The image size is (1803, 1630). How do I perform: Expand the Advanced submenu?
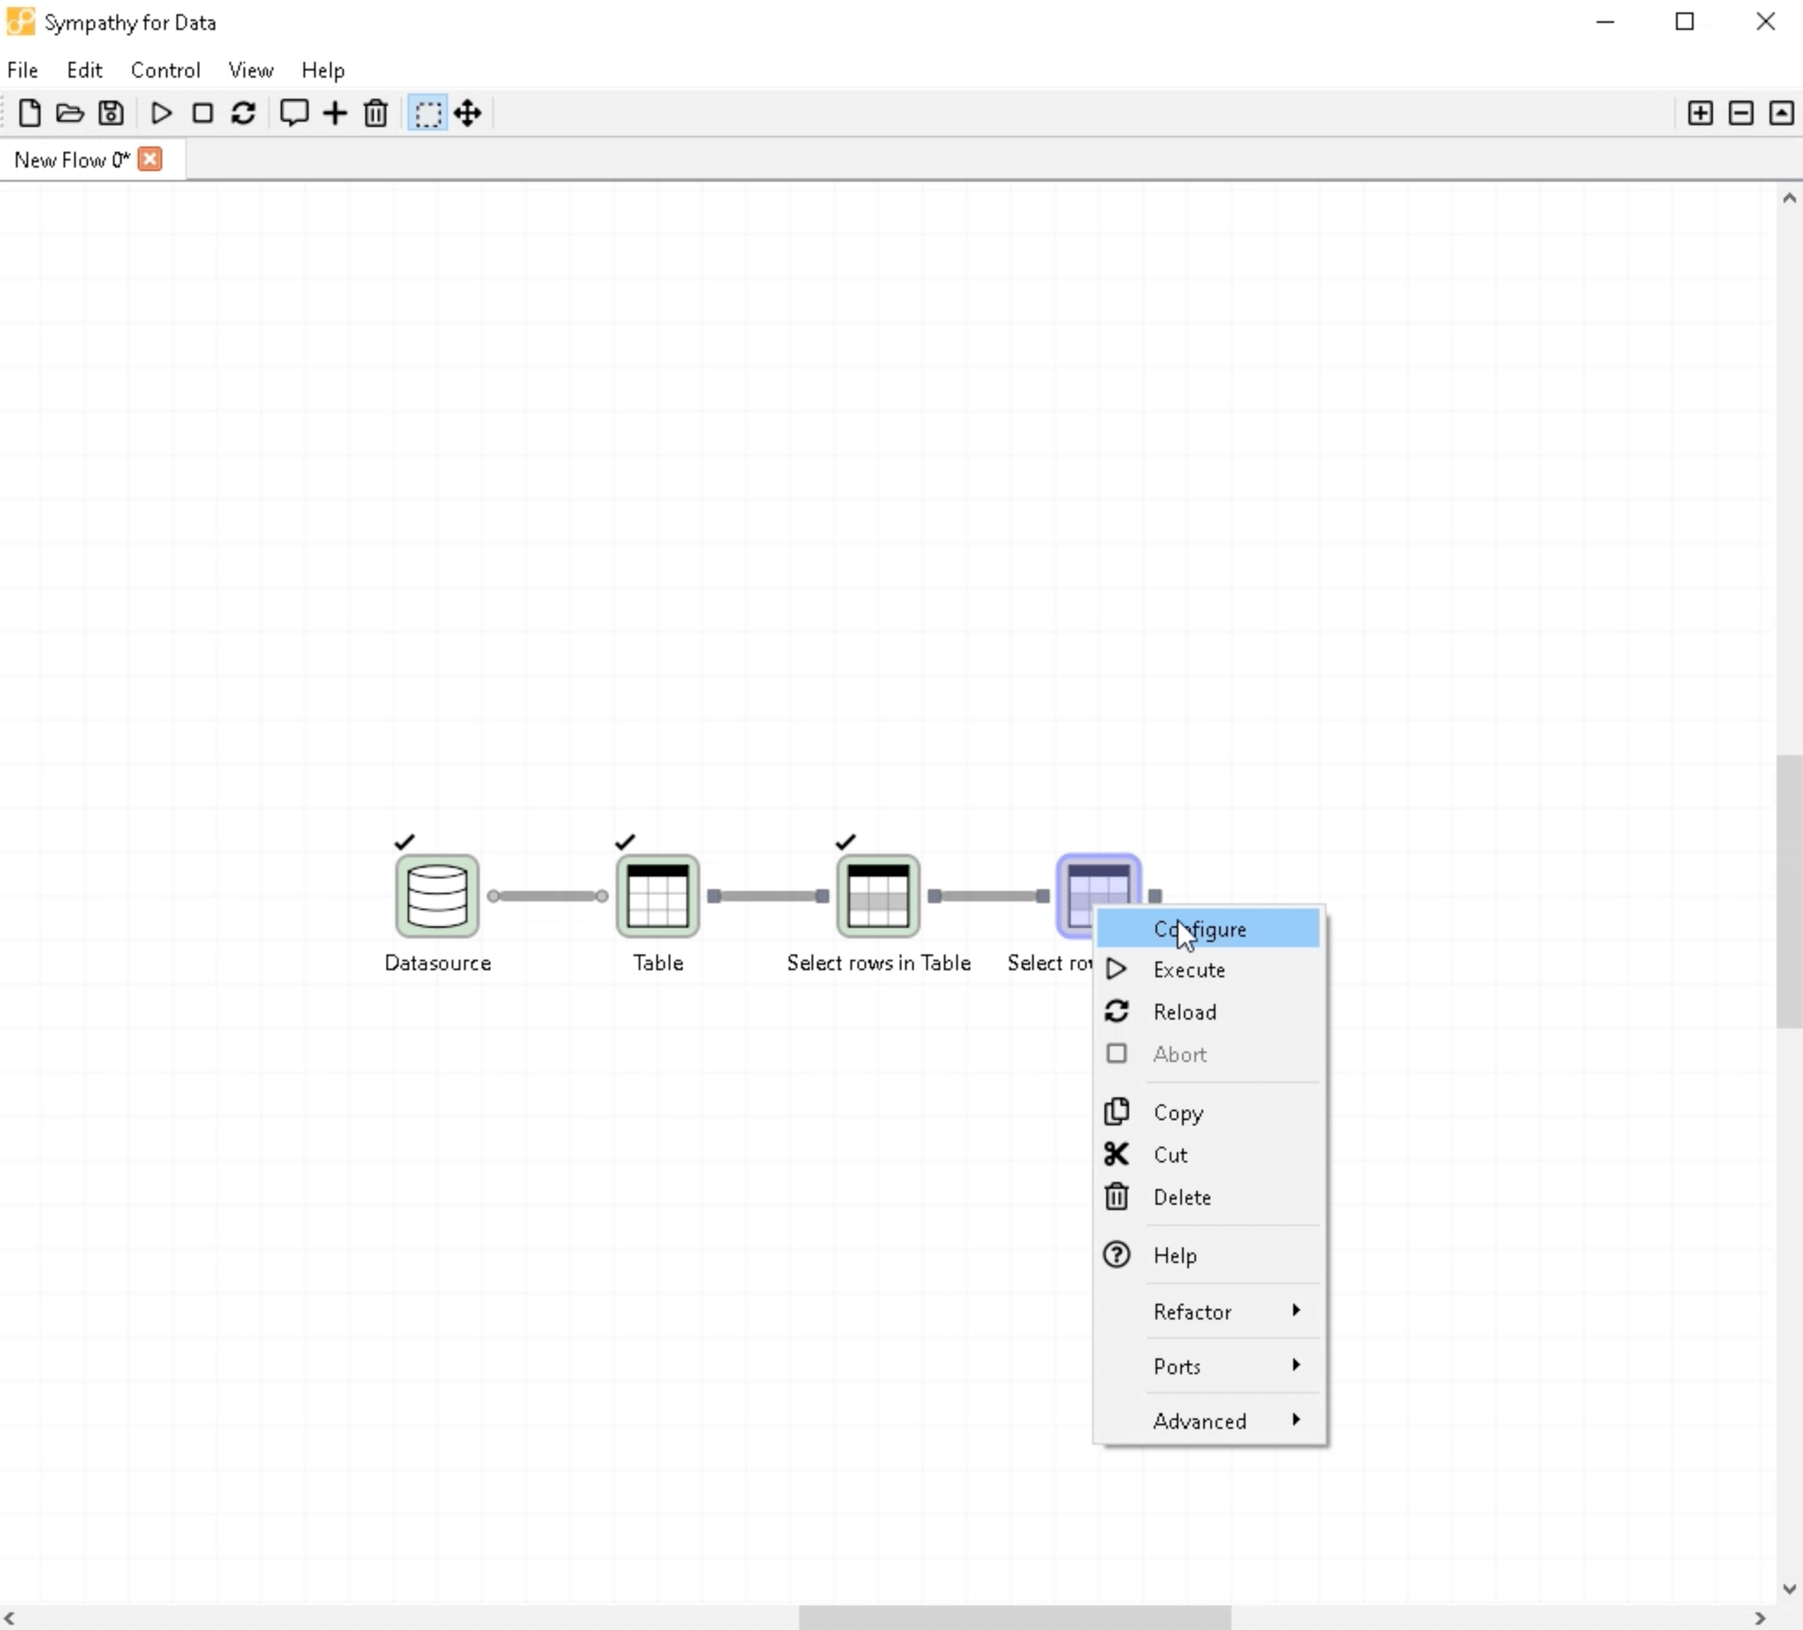pyautogui.click(x=1208, y=1421)
